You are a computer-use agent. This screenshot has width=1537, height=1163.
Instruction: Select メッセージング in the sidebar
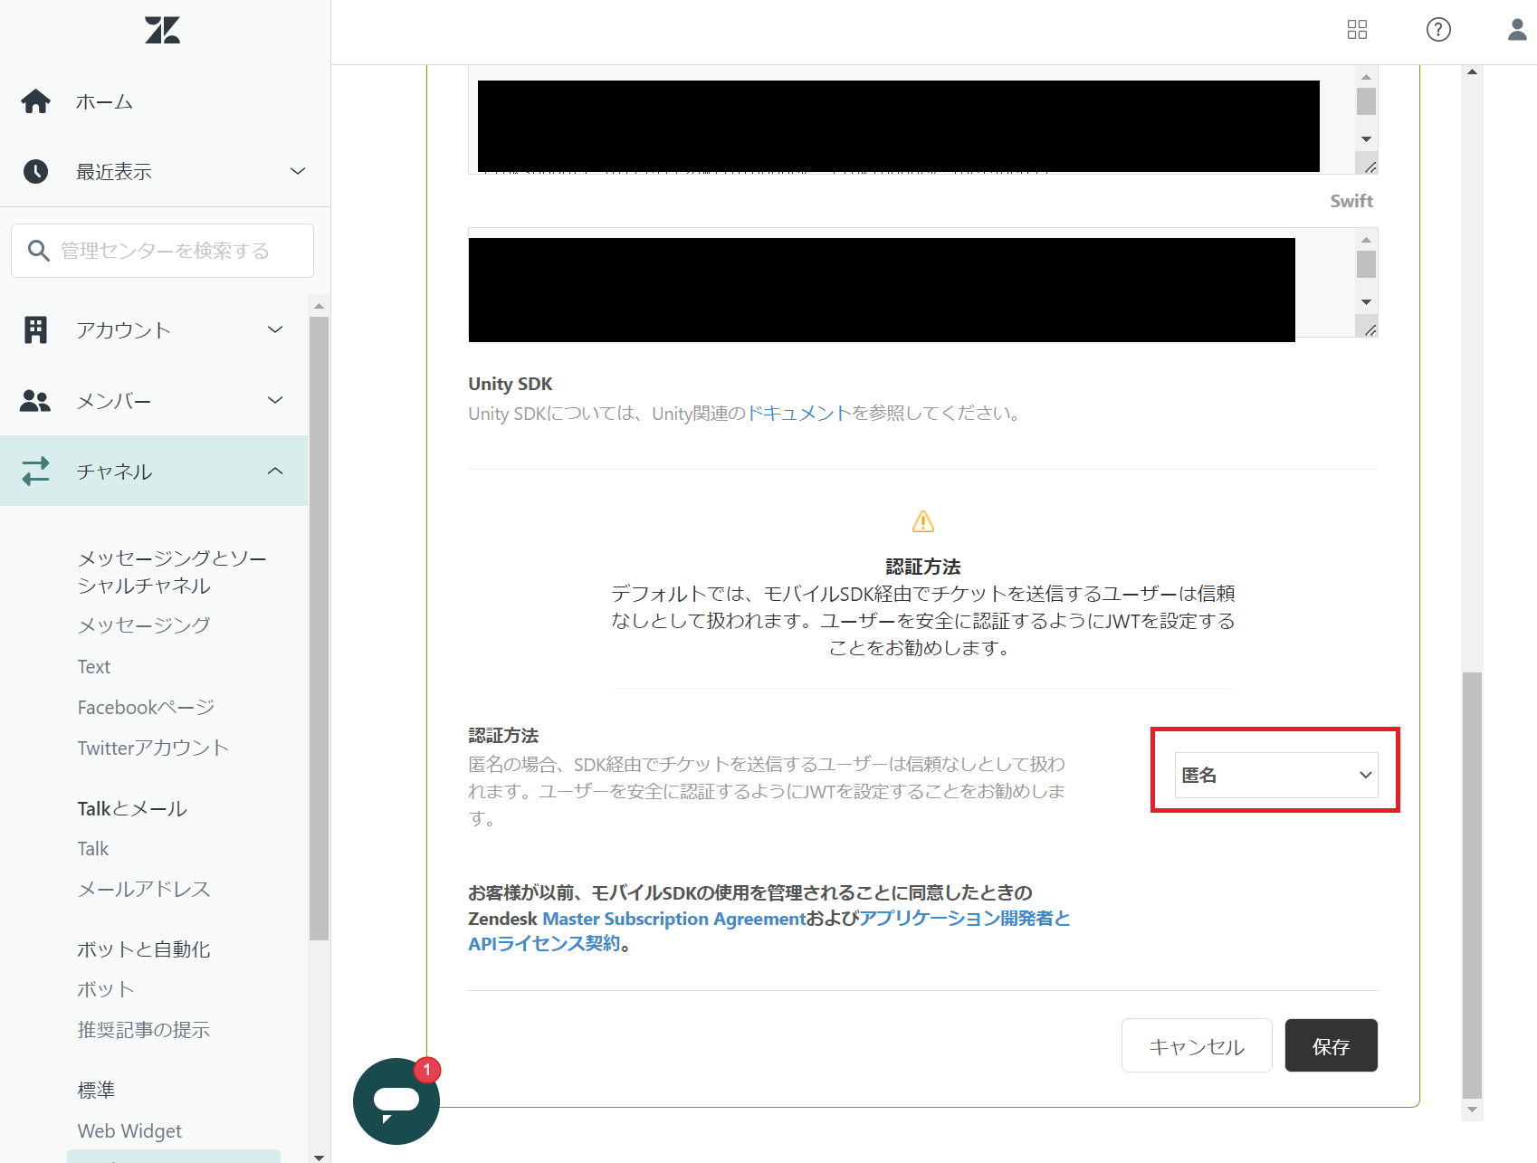coord(142,624)
